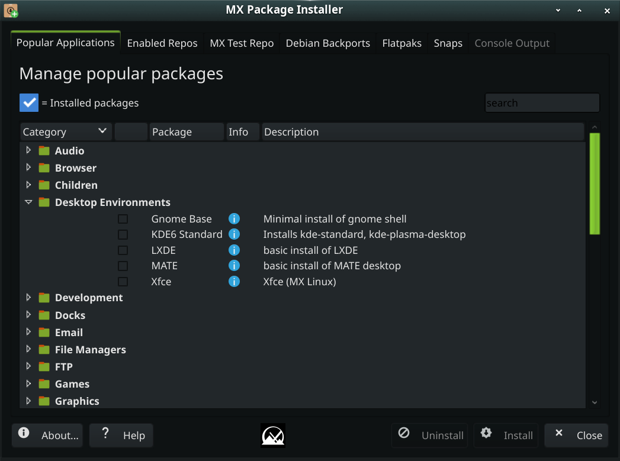Click the Uninstall button
Image resolution: width=620 pixels, height=461 pixels.
click(x=430, y=436)
